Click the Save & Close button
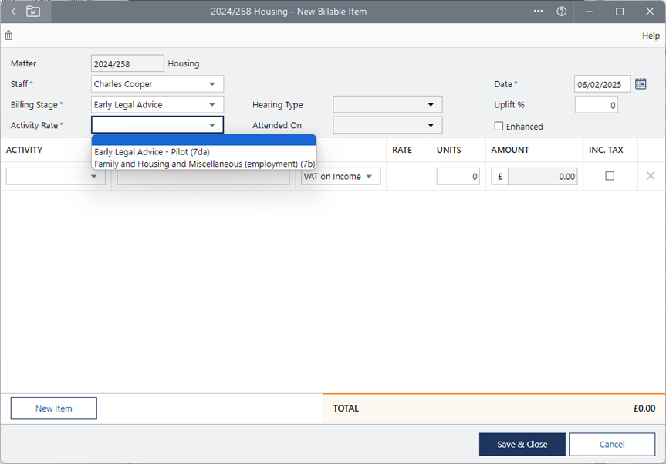 tap(522, 445)
